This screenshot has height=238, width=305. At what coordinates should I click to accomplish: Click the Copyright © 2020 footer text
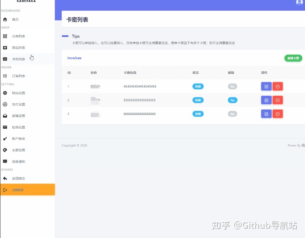tap(74, 145)
